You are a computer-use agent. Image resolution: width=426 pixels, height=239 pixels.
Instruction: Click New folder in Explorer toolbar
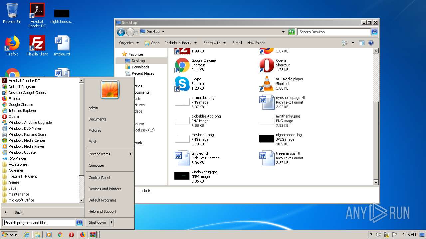[x=256, y=43]
